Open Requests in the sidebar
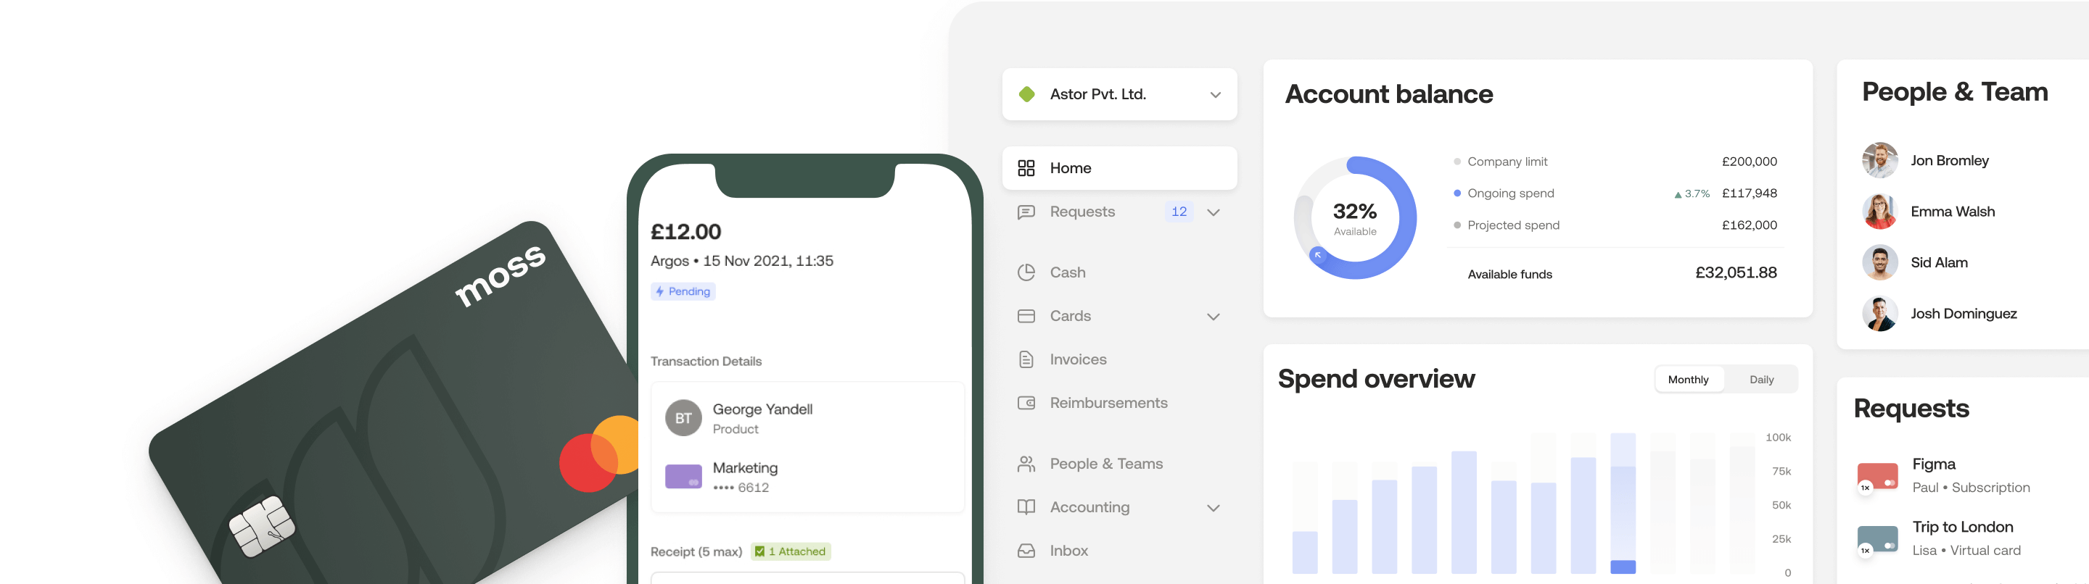 click(x=1120, y=212)
